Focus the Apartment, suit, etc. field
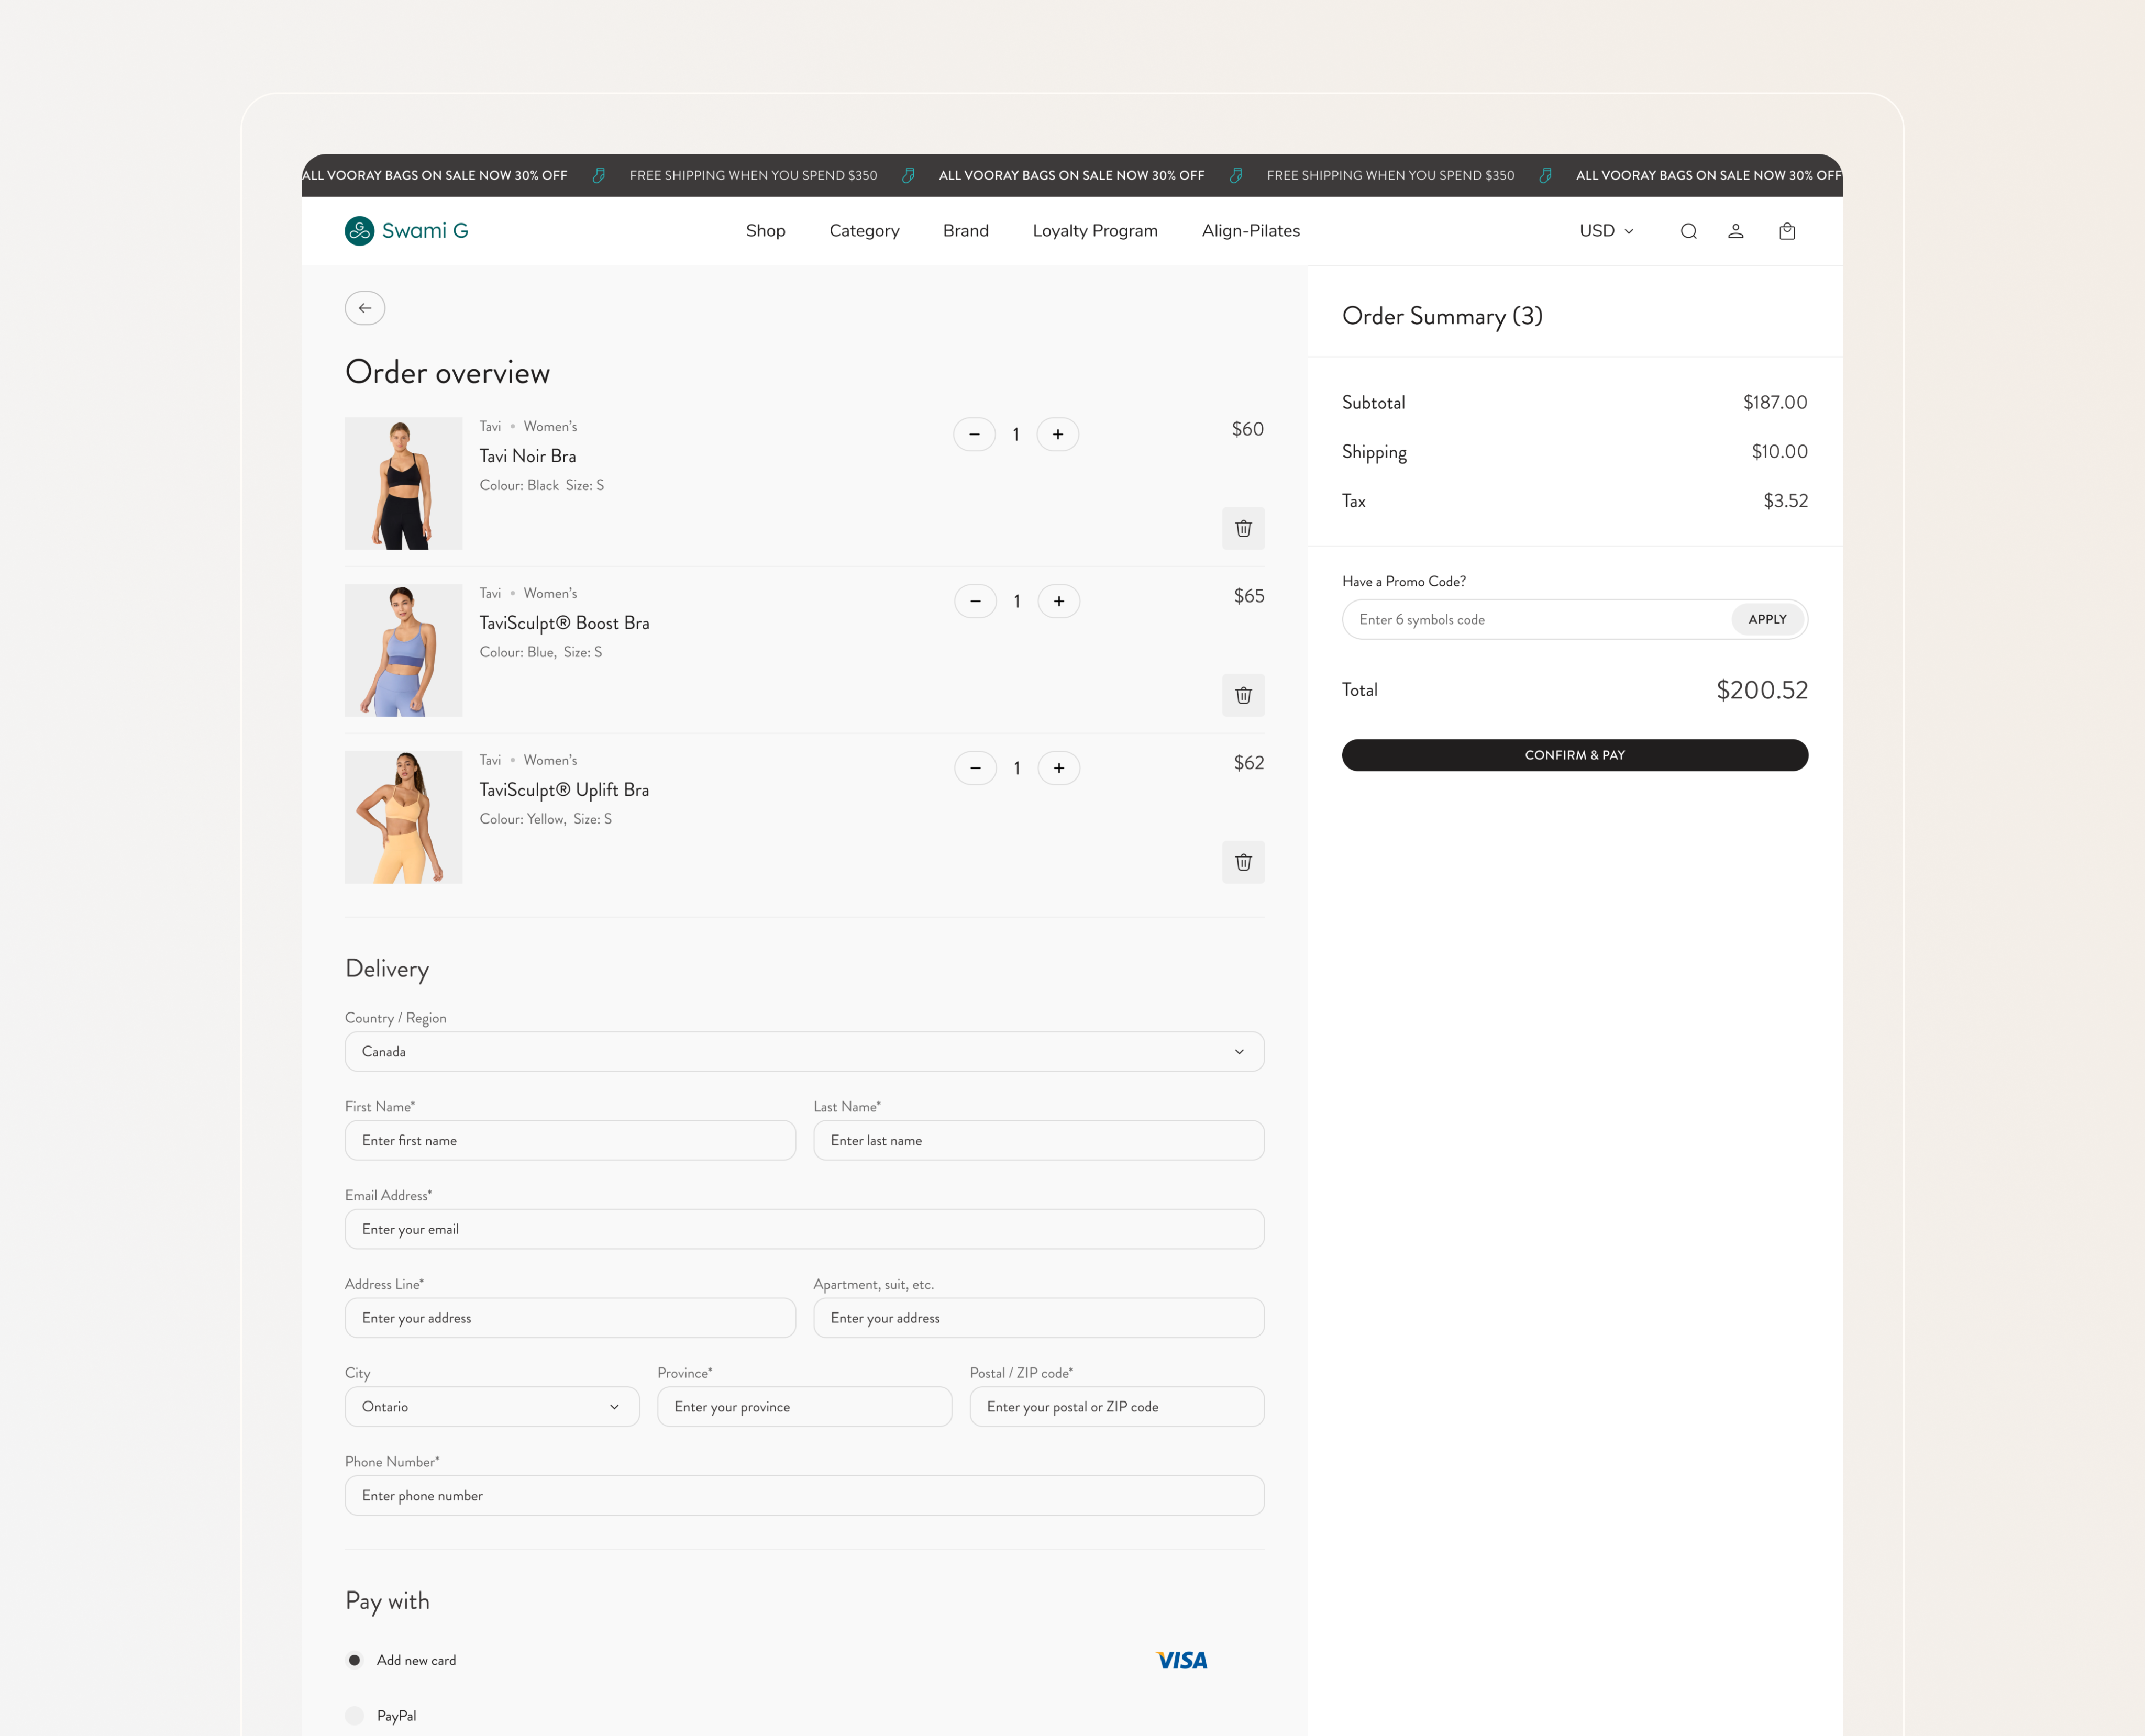The height and width of the screenshot is (1736, 2145). click(1038, 1318)
